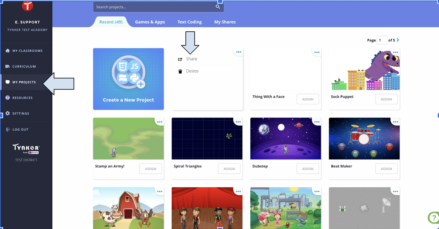This screenshot has height=229, width=439.
Task: Open options dots for Beat Maker
Action: coord(396,122)
